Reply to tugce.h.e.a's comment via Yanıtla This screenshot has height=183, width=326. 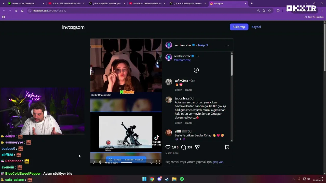pyautogui.click(x=188, y=123)
